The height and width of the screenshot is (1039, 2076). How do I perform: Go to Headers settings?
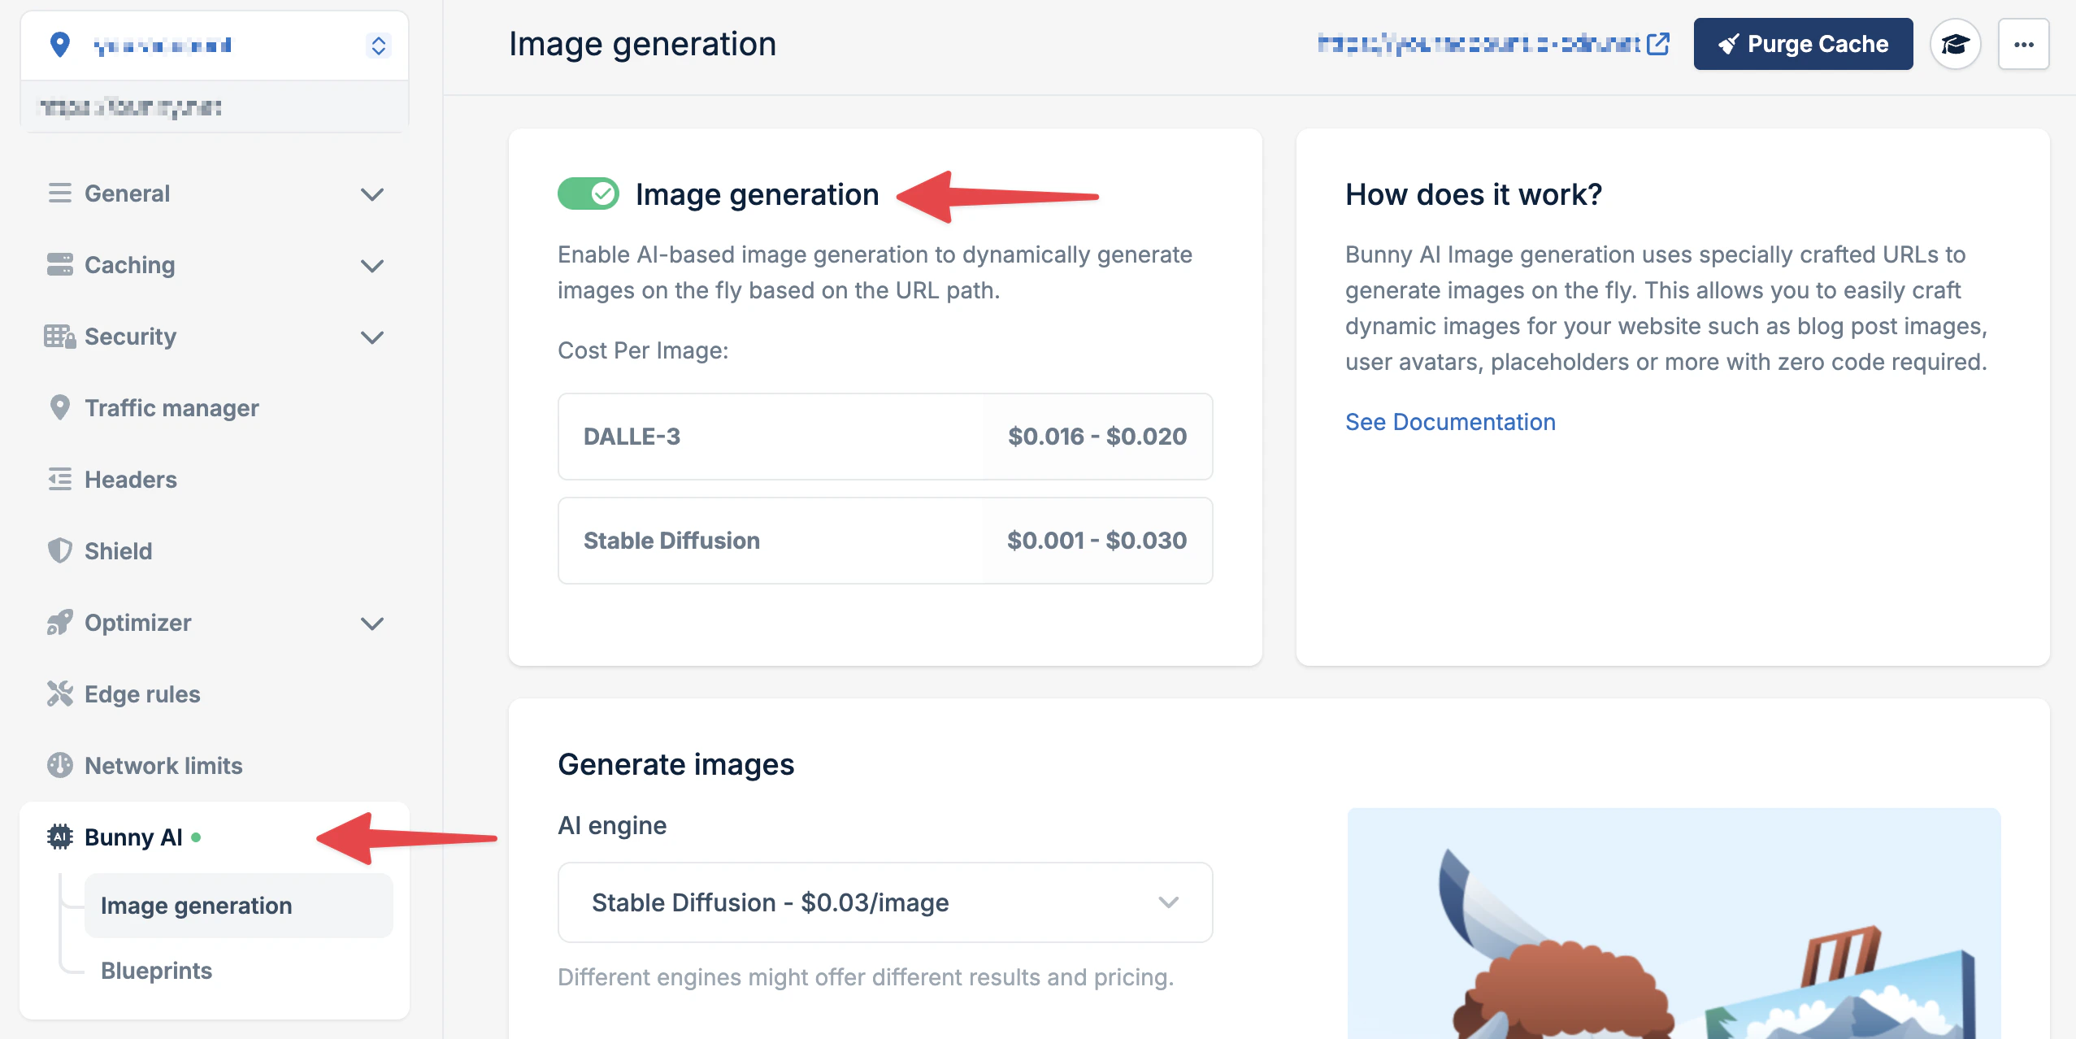(x=215, y=480)
